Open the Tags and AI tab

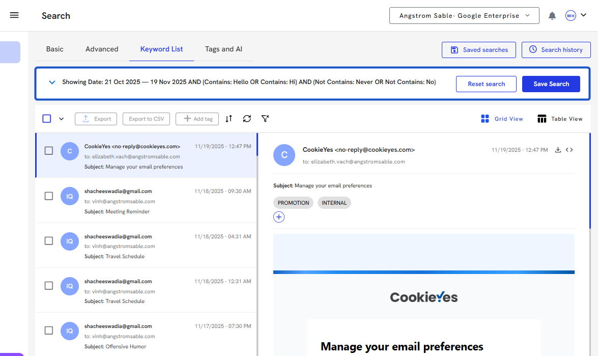223,49
